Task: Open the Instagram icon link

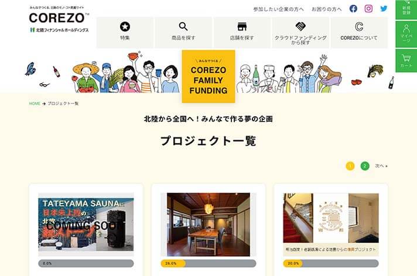Action: pos(368,9)
